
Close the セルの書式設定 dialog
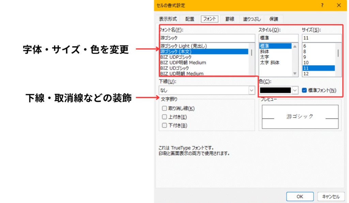pos(338,5)
